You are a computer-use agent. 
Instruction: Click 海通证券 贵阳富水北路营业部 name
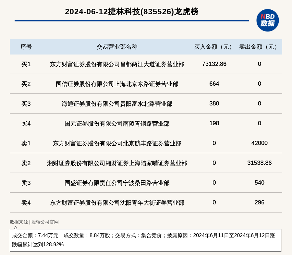coord(117,104)
